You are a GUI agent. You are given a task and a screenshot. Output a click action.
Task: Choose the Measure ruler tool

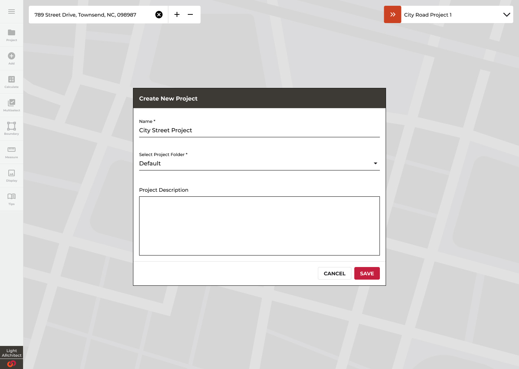(12, 152)
